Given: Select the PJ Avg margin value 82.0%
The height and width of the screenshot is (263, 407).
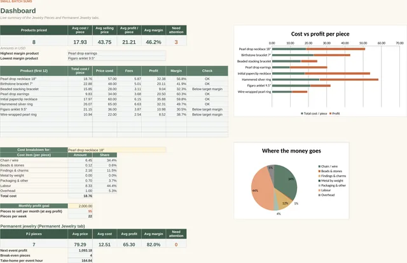Looking at the screenshot, I should (x=153, y=245).
